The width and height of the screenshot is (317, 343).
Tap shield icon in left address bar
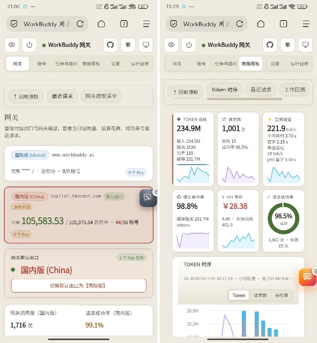(14, 24)
